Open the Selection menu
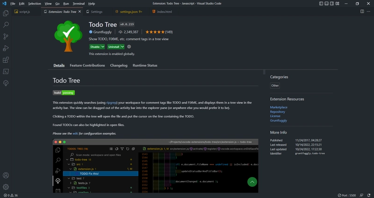This screenshot has width=374, height=198. pyautogui.click(x=35, y=4)
